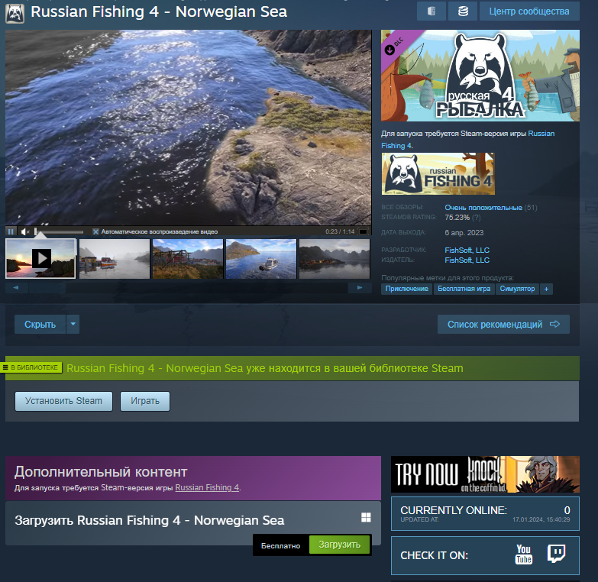
Task: Click the 75.23% SteamDB rating value
Action: tap(457, 218)
